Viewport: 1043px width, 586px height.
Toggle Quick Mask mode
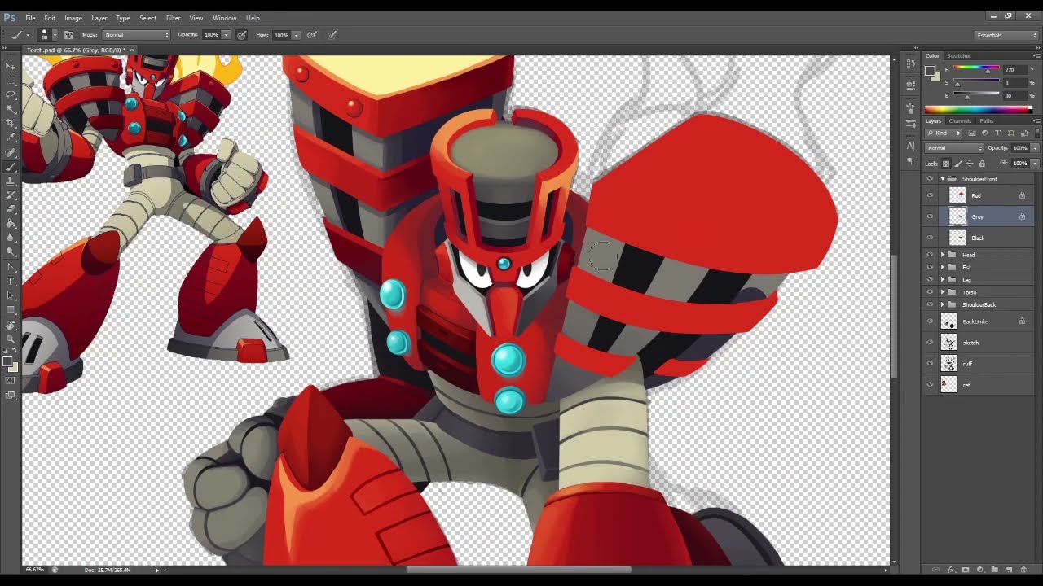tap(11, 380)
